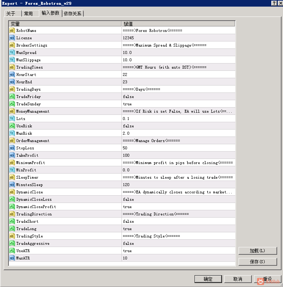Select the 输入参数 tab
Viewport: 283px width, 287px height.
(51, 13)
